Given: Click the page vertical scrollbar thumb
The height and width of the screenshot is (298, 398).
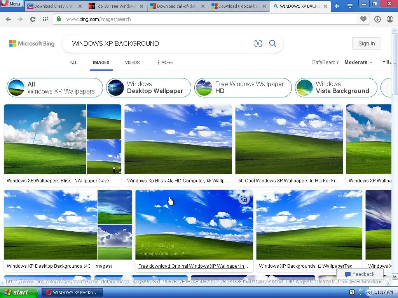Looking at the screenshot, I should click(x=395, y=65).
